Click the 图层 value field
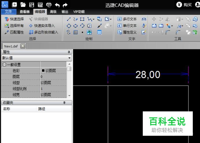 pyautogui.click(x=53, y=77)
